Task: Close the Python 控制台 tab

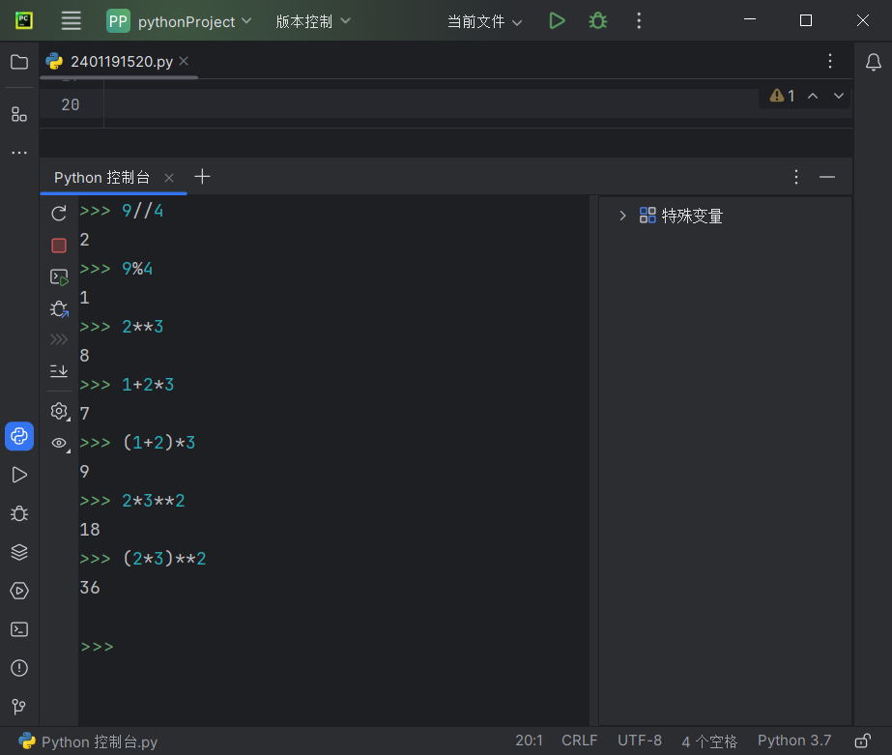Action: click(x=169, y=178)
